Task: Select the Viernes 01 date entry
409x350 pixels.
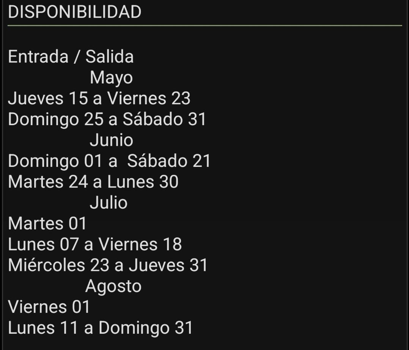Action: coord(49,307)
